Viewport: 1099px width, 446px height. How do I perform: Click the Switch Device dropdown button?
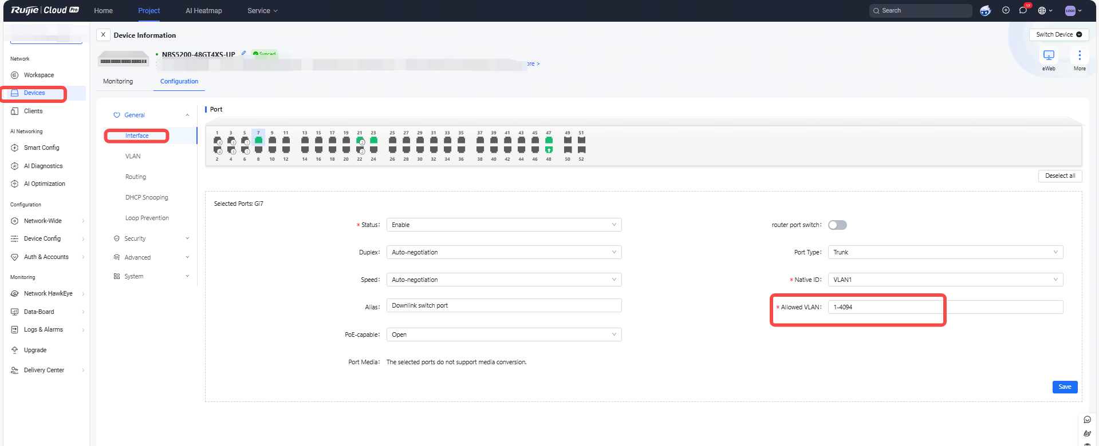[x=1059, y=34]
